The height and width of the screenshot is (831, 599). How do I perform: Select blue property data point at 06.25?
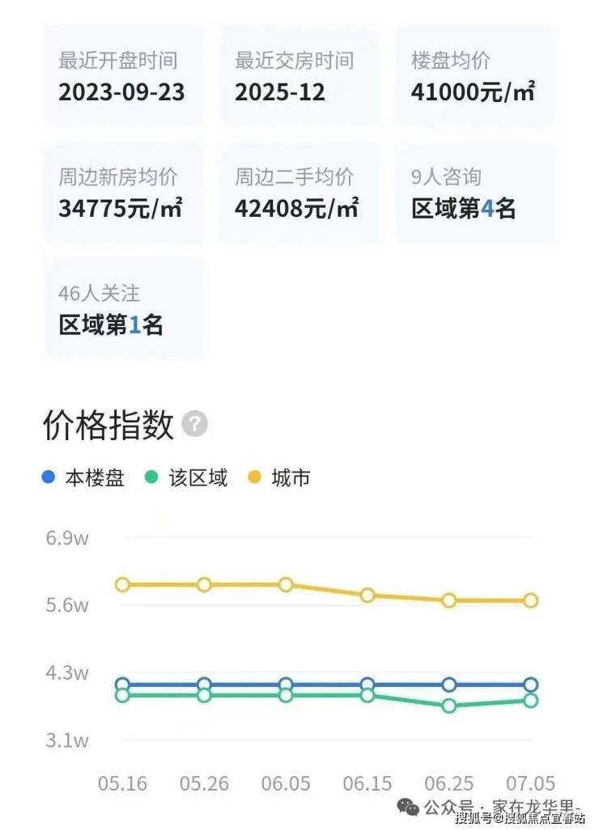click(x=449, y=685)
